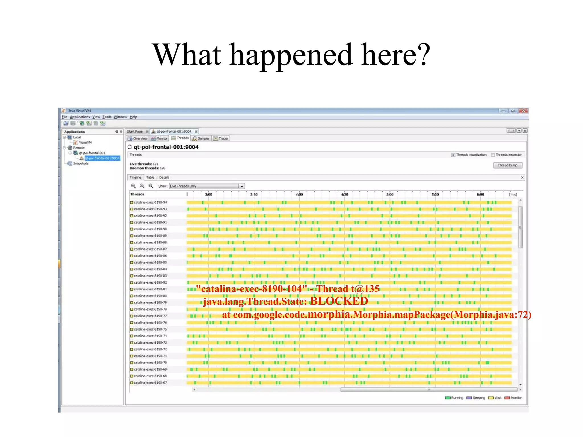Click the vertical thread list scrollbar thumb

pyautogui.click(x=520, y=227)
